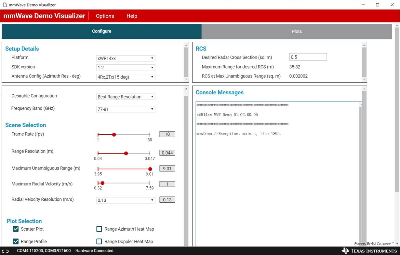Click the Radial Velocity Resolution value box 0.13
This screenshot has width=400, height=255.
point(167,200)
